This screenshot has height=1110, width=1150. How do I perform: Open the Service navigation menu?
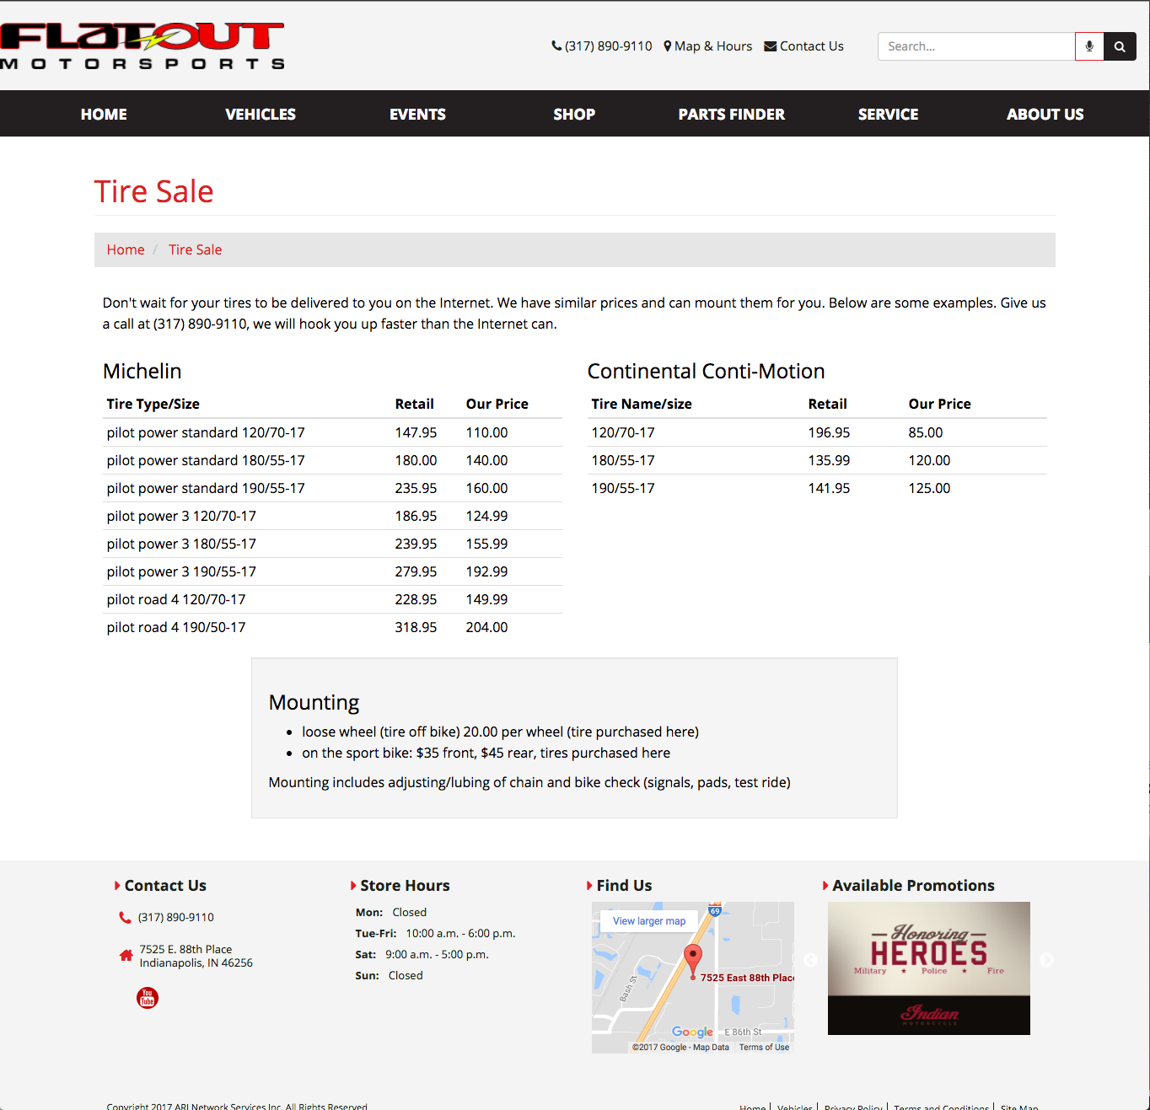tap(888, 114)
